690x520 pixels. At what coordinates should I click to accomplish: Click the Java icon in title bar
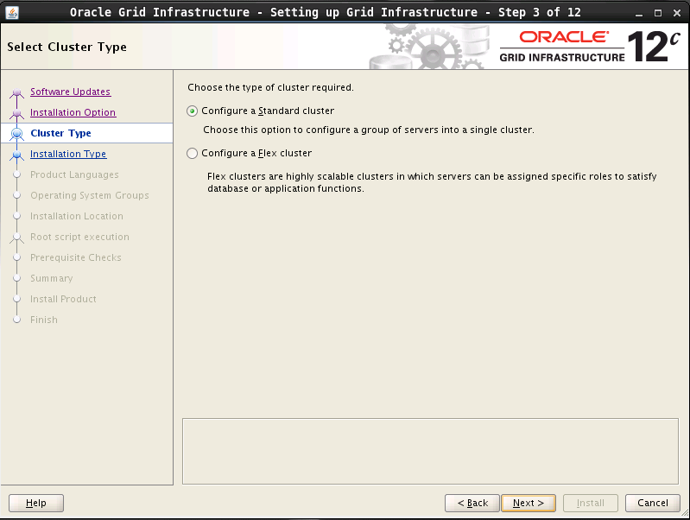(12, 12)
